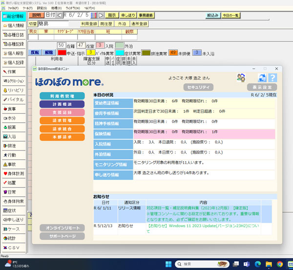Click the 説明 button

[x=37, y=15]
